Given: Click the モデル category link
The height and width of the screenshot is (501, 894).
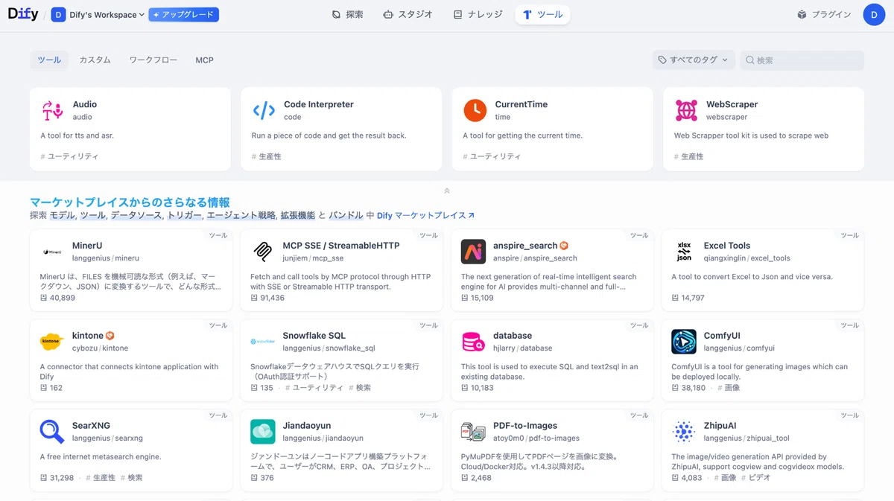Looking at the screenshot, I should [62, 215].
